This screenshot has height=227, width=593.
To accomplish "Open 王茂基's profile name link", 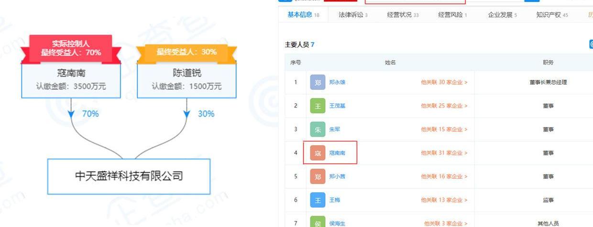I will 337,106.
